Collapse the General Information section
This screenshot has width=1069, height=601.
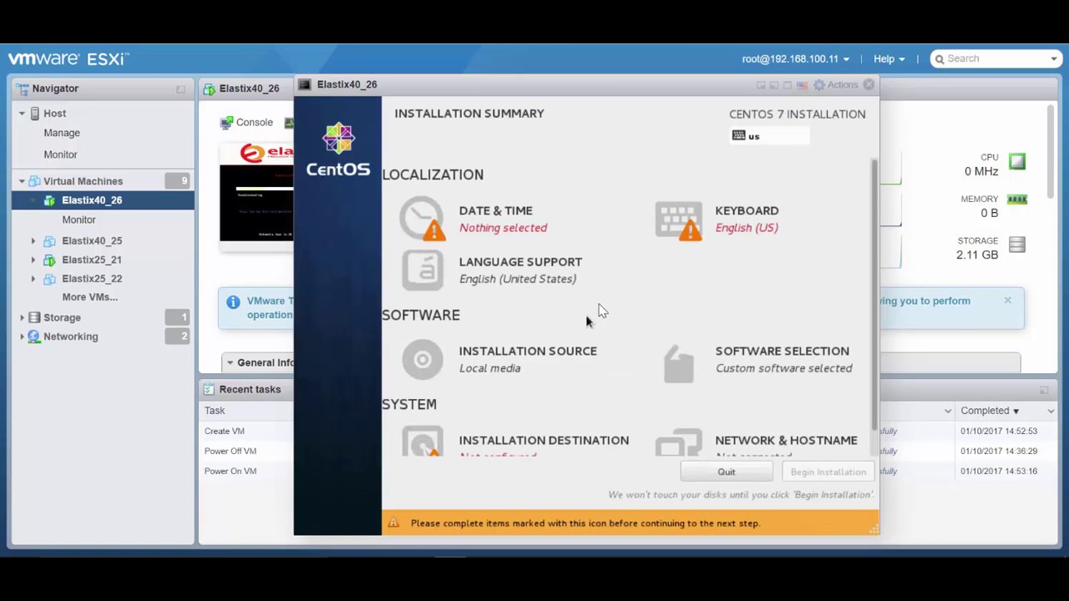[230, 363]
